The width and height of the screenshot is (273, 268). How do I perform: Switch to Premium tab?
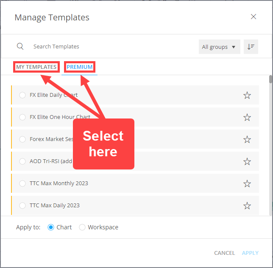pyautogui.click(x=80, y=67)
